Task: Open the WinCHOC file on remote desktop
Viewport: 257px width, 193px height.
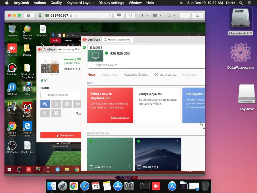Action: 43,31
